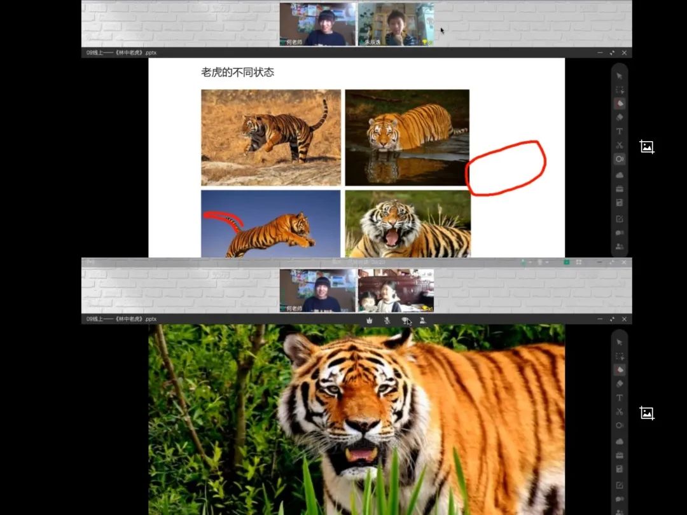The width and height of the screenshot is (687, 515).
Task: Show the members list icon beside the collage slide
Action: [620, 247]
